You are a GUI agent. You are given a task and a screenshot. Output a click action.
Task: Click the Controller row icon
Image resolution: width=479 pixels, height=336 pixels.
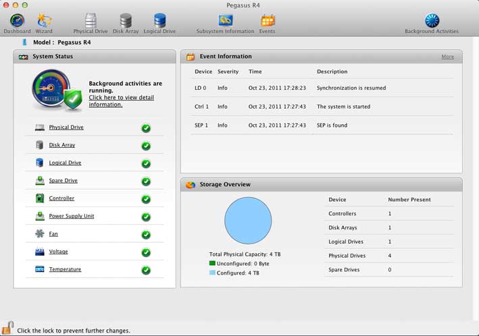tap(40, 198)
